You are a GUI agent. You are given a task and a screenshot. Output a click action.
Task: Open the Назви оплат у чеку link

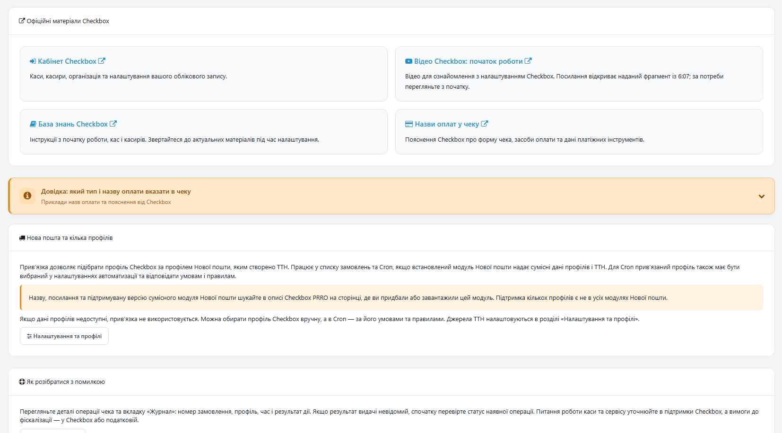[447, 124]
